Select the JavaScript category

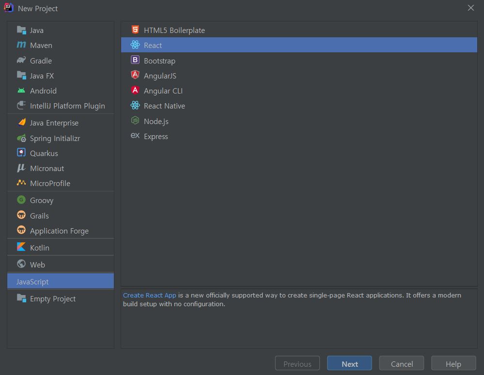click(x=61, y=281)
